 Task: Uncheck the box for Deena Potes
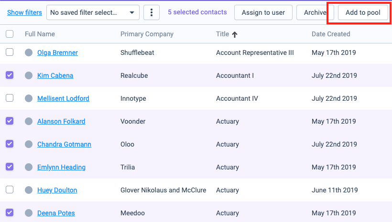coord(10,212)
